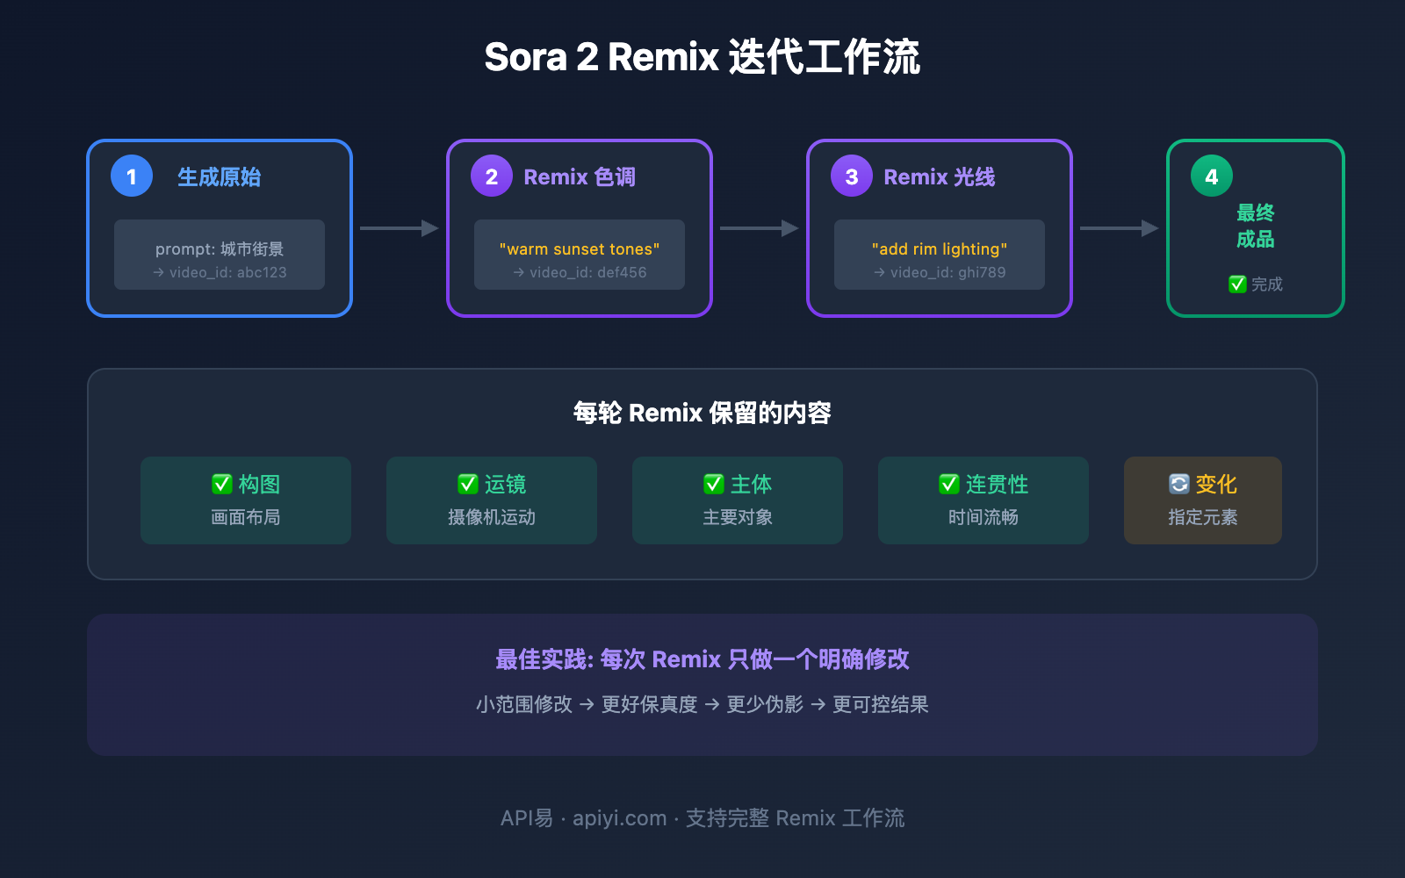1405x878 pixels.
Task: Click the video_id abc123 prompt field
Action: point(219,255)
